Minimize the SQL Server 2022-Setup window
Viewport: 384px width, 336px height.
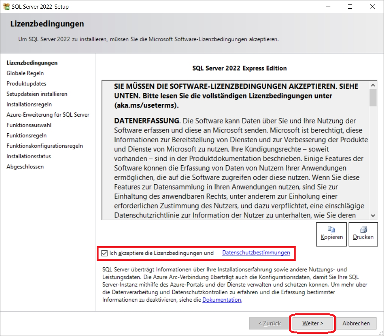point(328,6)
